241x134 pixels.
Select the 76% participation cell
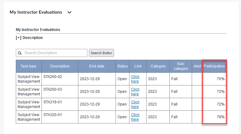[x=214, y=79]
